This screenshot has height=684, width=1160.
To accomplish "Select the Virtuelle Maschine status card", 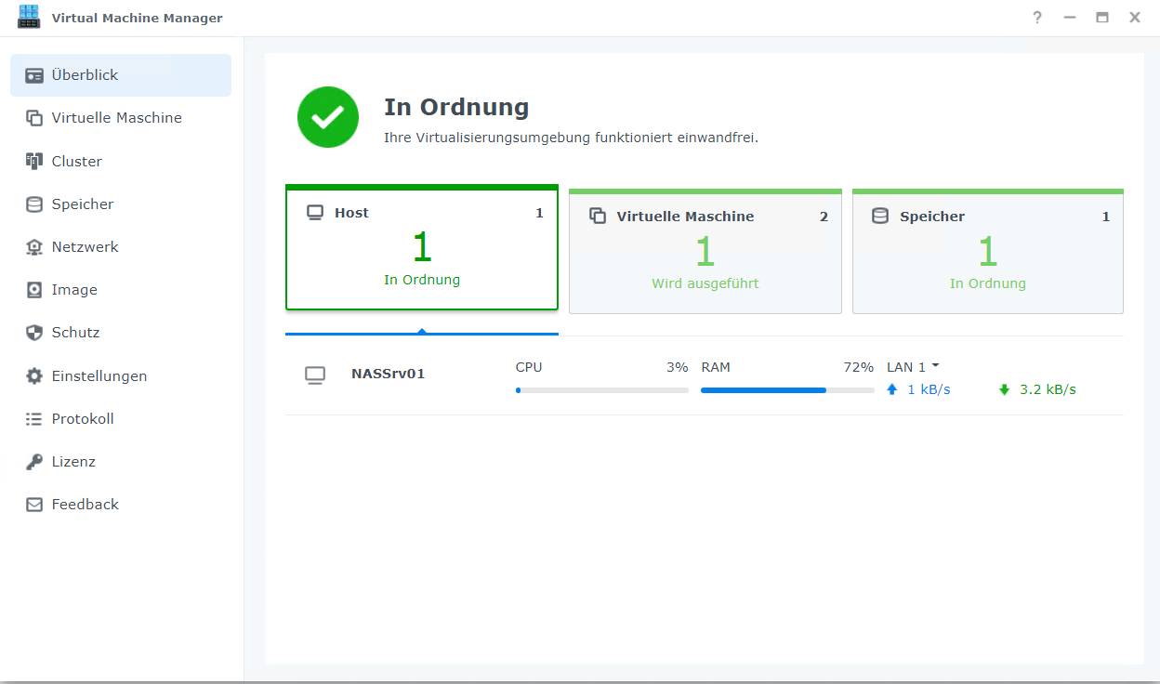I will pyautogui.click(x=705, y=251).
